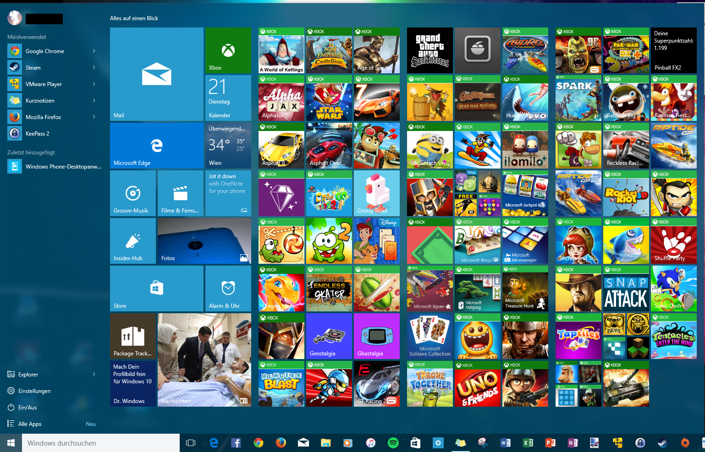The width and height of the screenshot is (705, 452).
Task: Open Facebook app in the taskbar
Action: (x=236, y=443)
